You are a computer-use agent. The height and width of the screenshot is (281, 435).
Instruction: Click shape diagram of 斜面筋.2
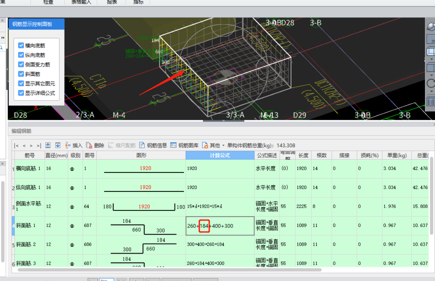(141, 245)
